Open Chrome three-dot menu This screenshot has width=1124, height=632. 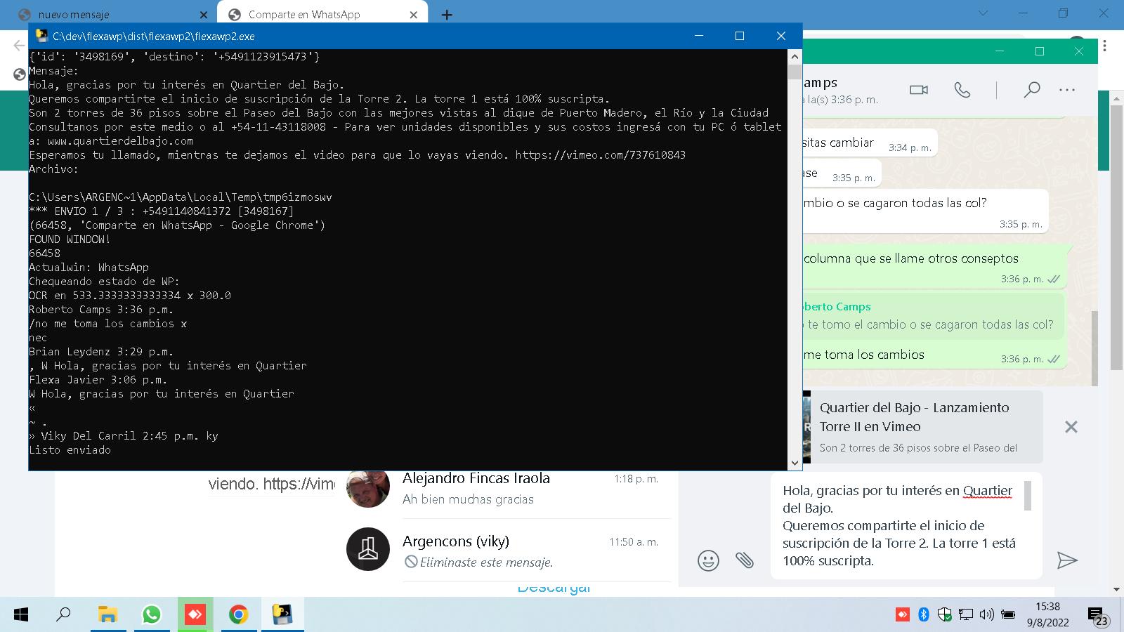click(x=1106, y=46)
